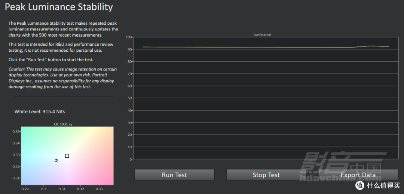The height and width of the screenshot is (194, 404).
Task: Click the White Level 315.4 Nits readout
Action: coord(40,112)
